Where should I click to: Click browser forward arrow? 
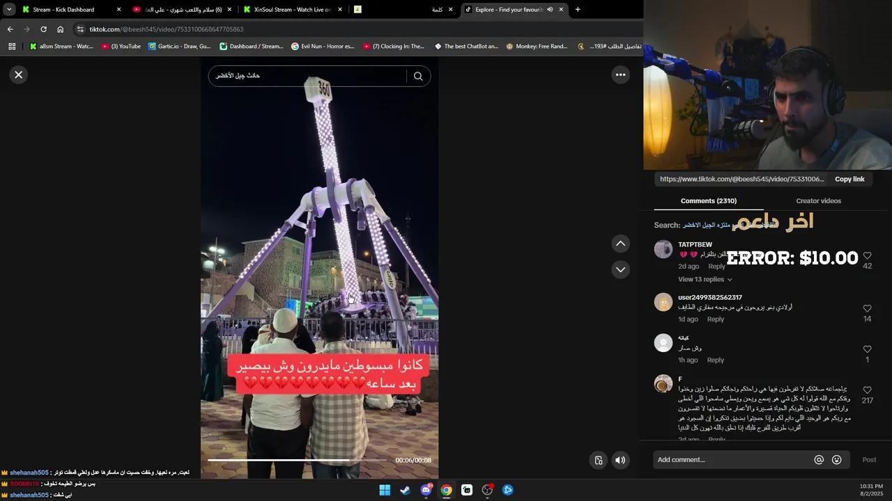click(26, 29)
